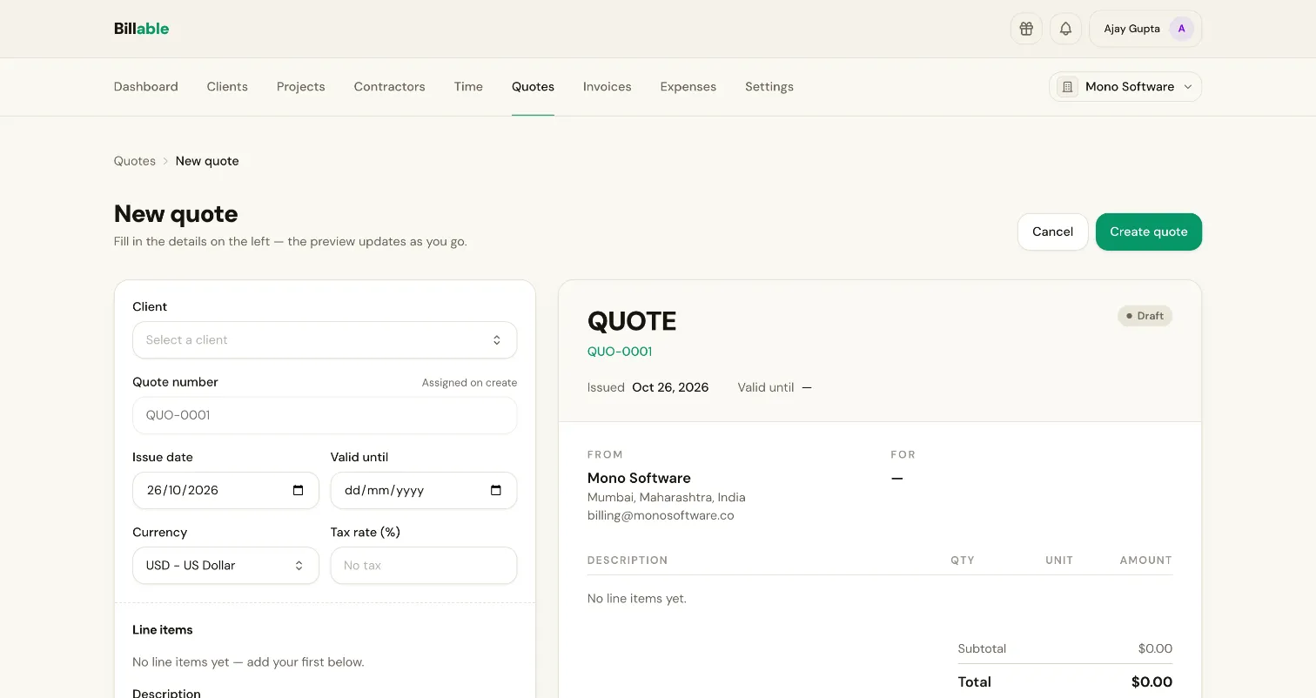Viewport: 1316px width, 698px height.
Task: Click the Total $0.00 amount
Action: (1151, 682)
